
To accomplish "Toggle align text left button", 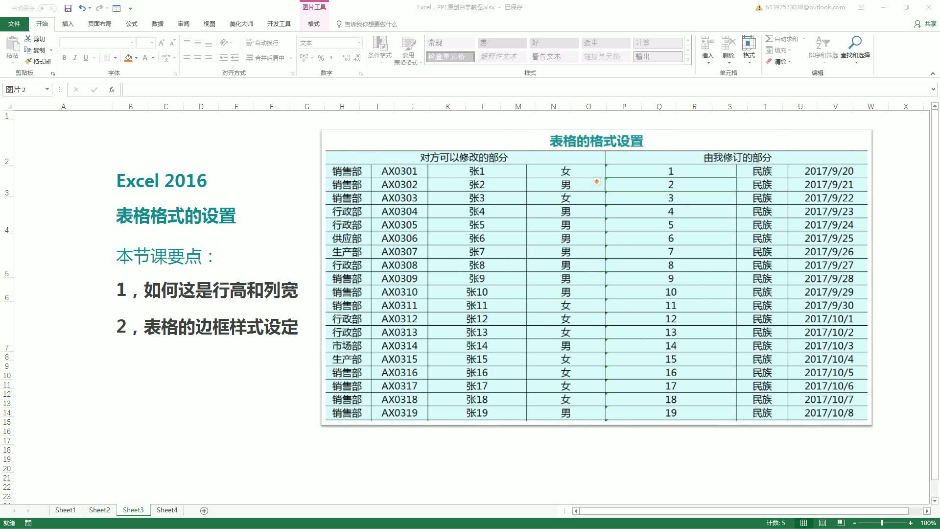I will click(187, 58).
